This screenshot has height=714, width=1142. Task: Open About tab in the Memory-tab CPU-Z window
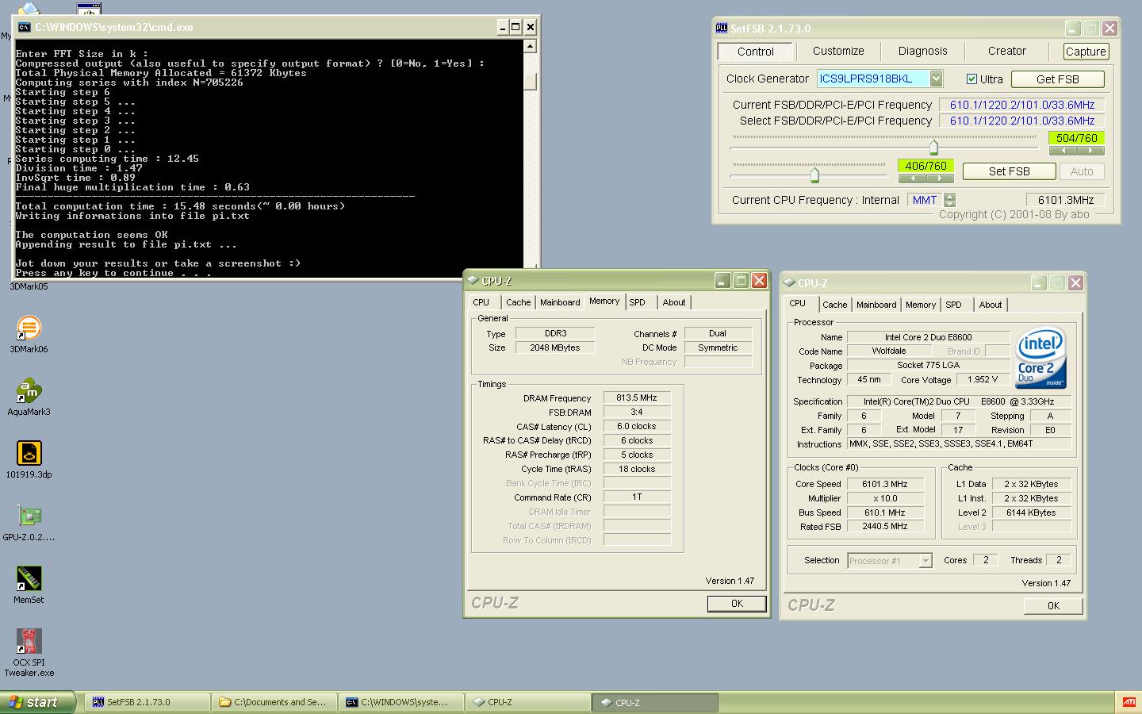674,302
